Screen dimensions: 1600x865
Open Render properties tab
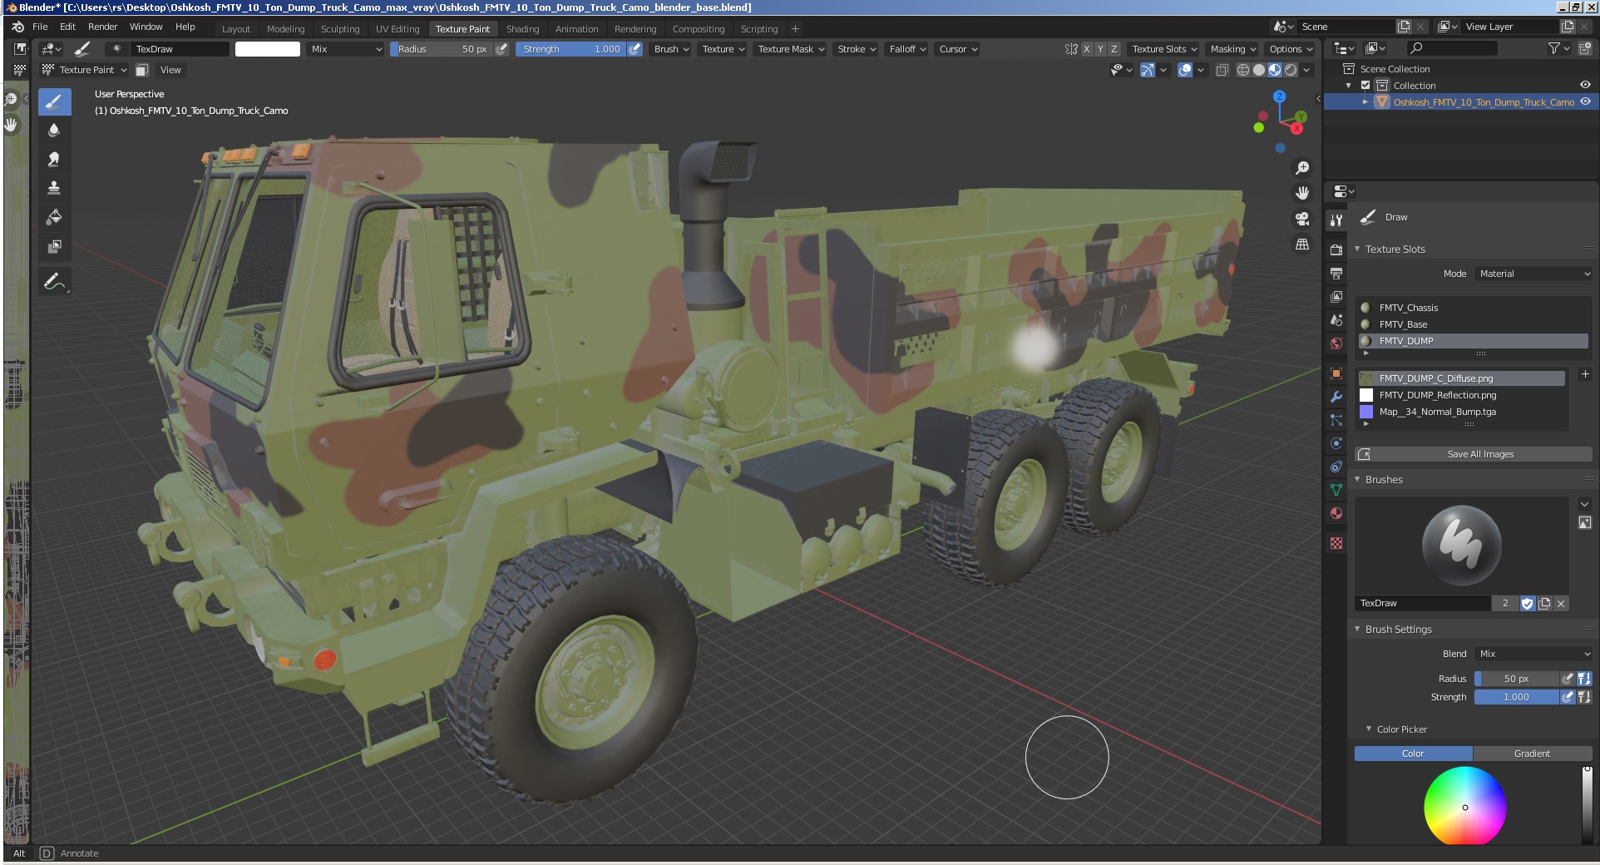(1336, 250)
